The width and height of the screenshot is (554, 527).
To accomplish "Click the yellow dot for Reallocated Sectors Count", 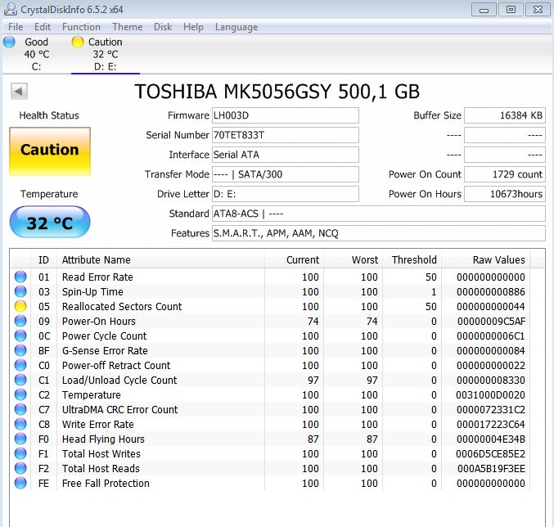I will [x=20, y=306].
